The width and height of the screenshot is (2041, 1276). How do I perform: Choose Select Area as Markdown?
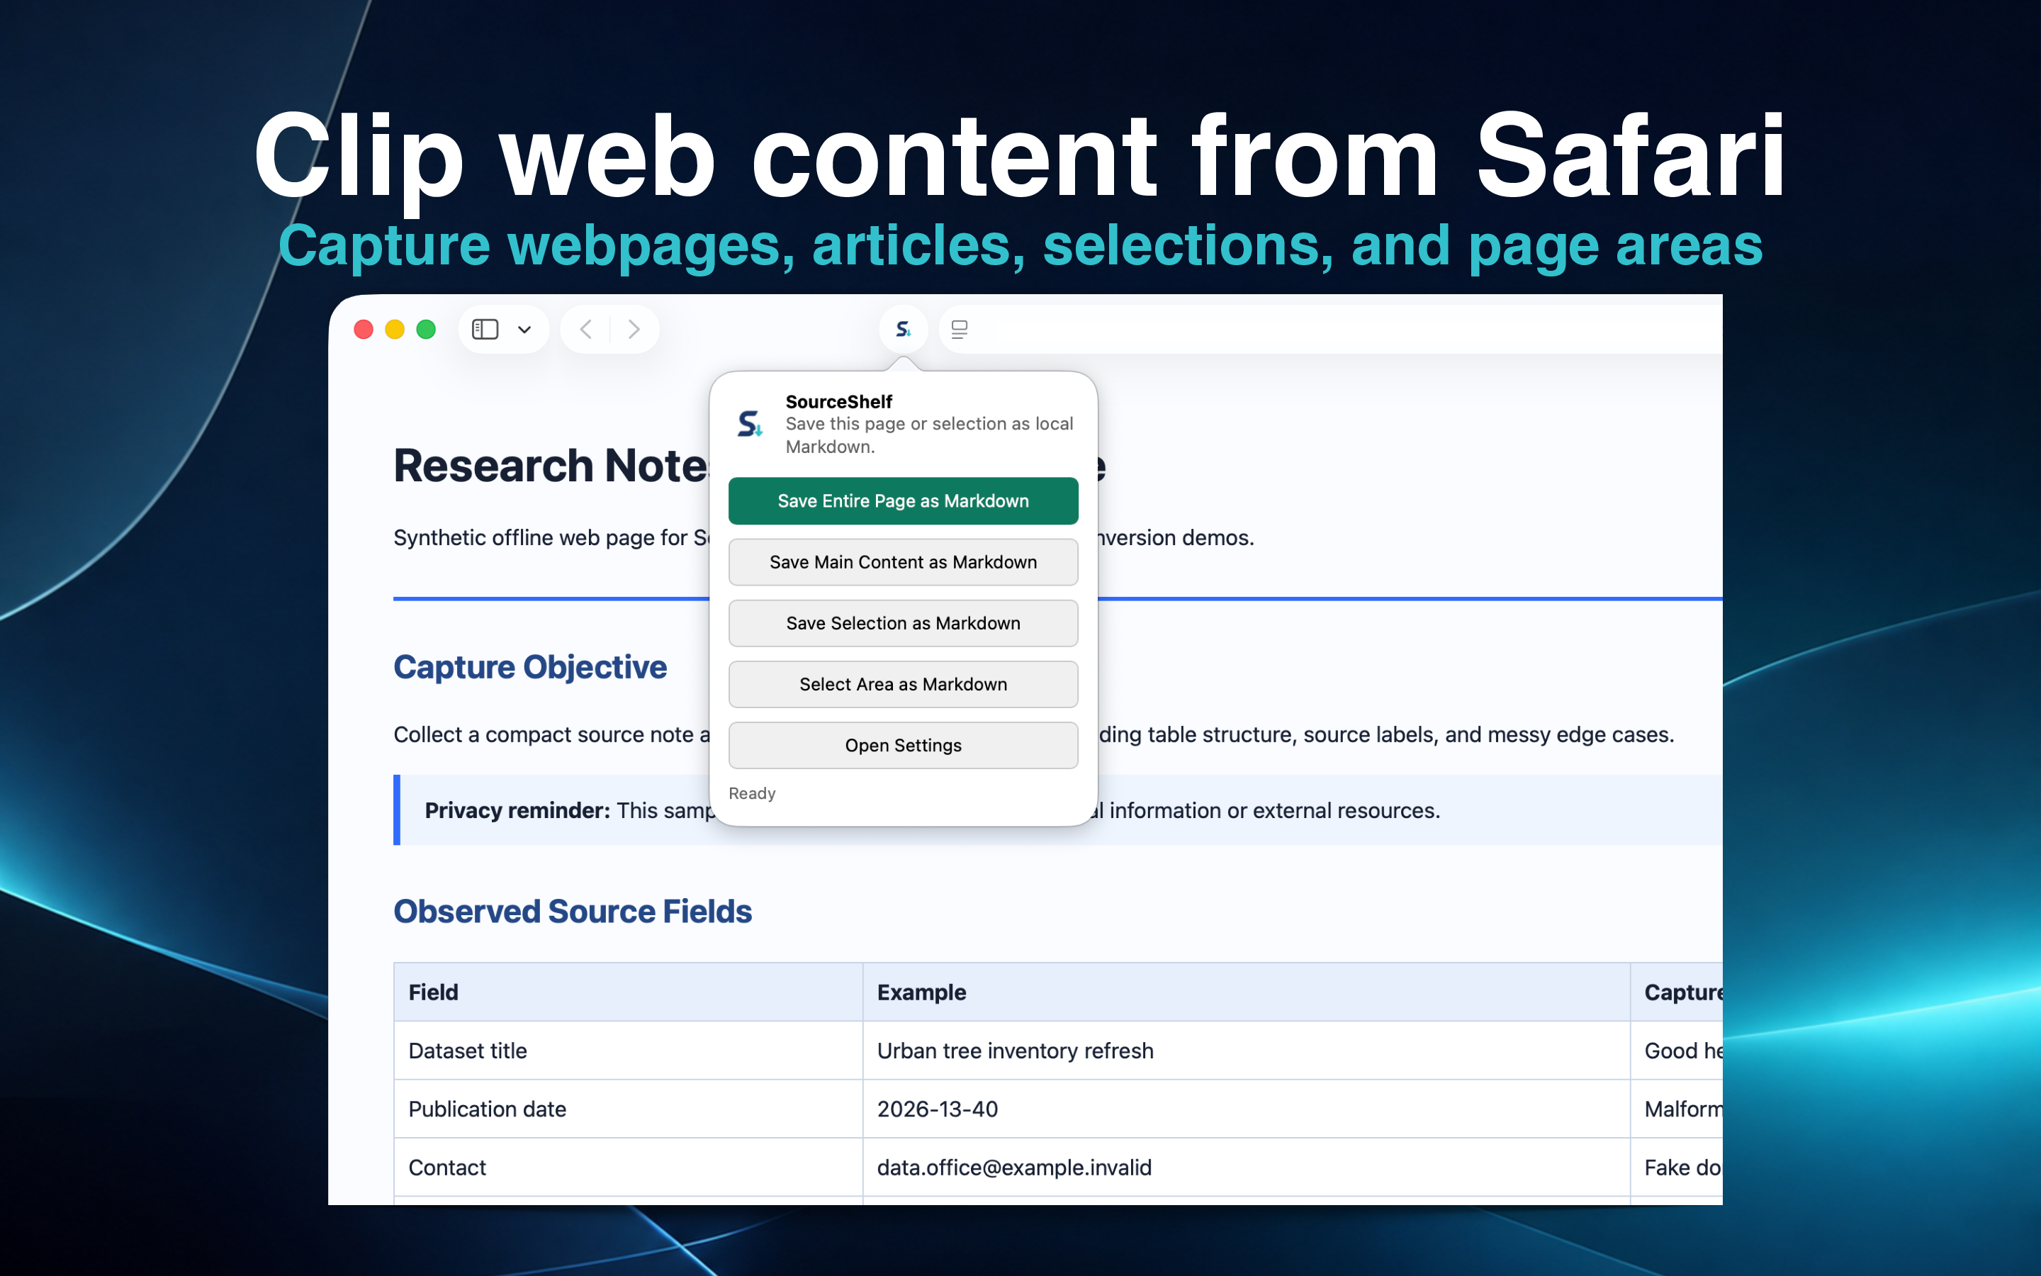(x=904, y=684)
